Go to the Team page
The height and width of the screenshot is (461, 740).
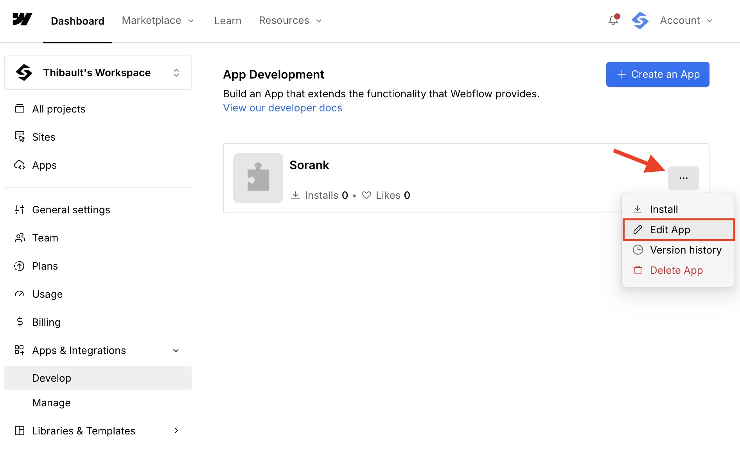98,238
